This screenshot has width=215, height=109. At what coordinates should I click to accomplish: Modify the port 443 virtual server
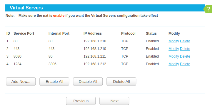coord(174,49)
